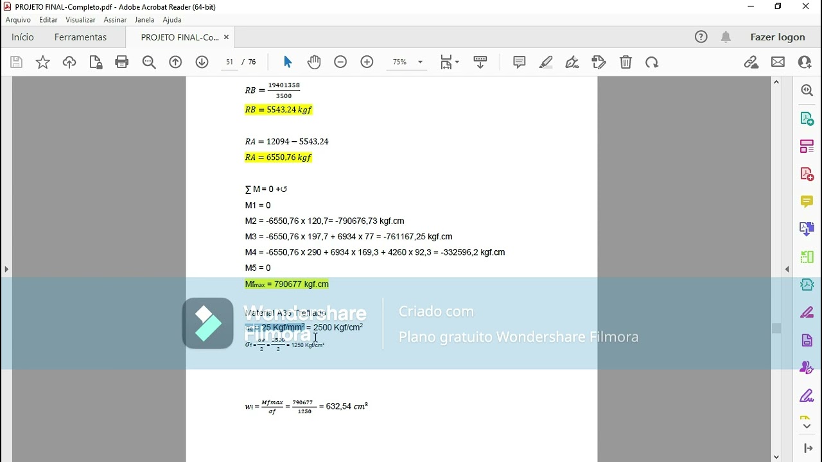Switch to the Ferramentas tab
The width and height of the screenshot is (822, 462).
(80, 37)
